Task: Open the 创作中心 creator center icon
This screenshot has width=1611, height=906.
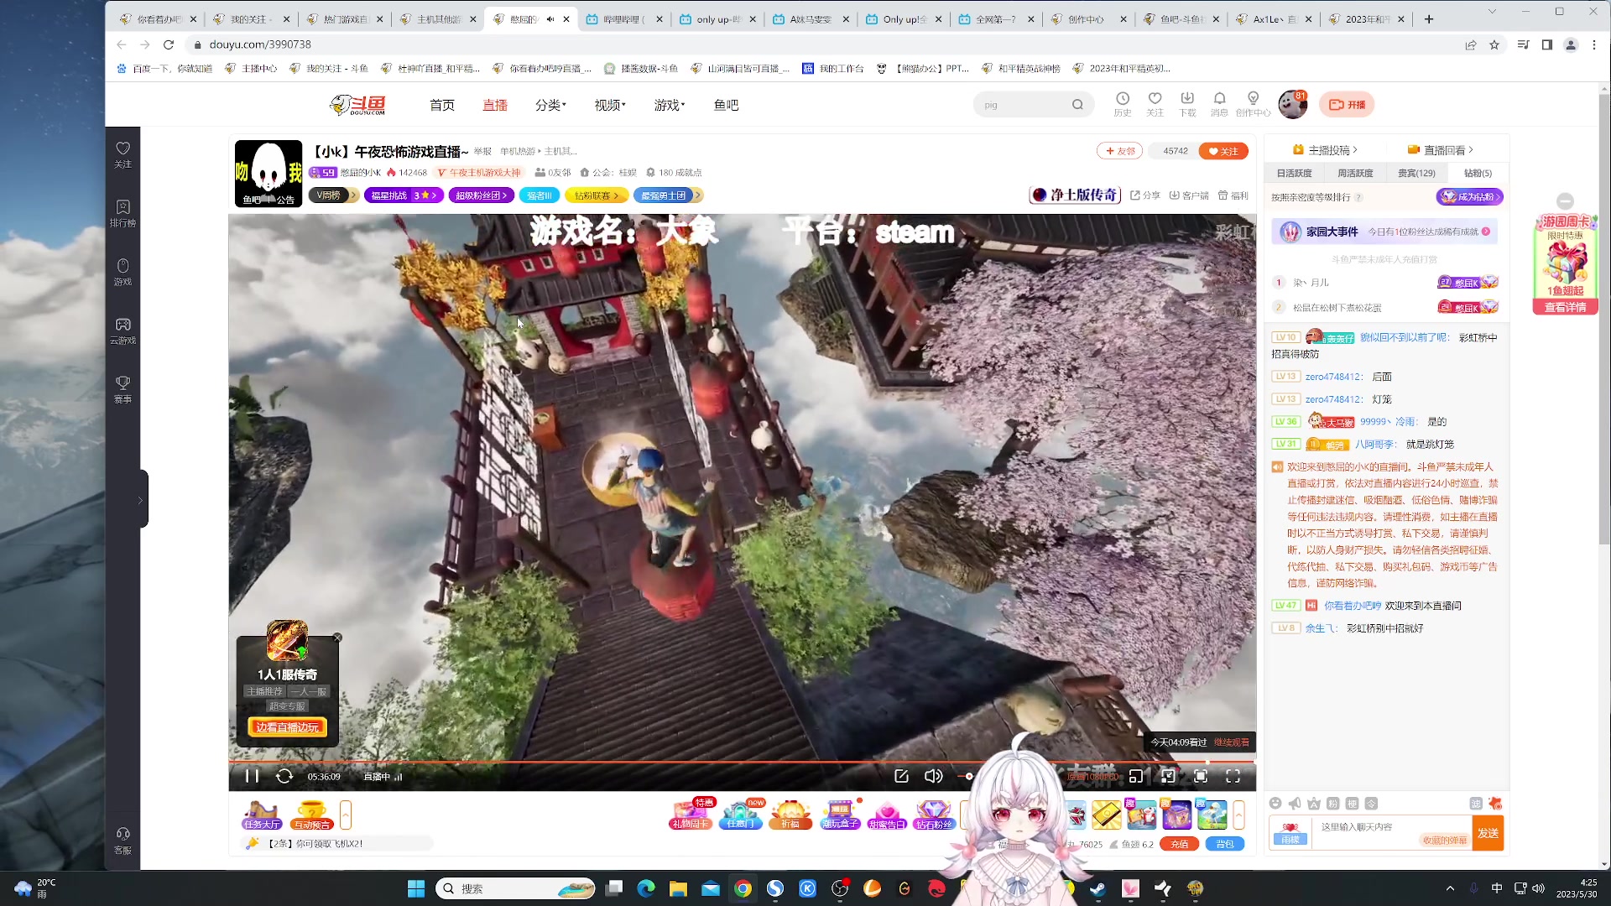Action: pos(1253,104)
